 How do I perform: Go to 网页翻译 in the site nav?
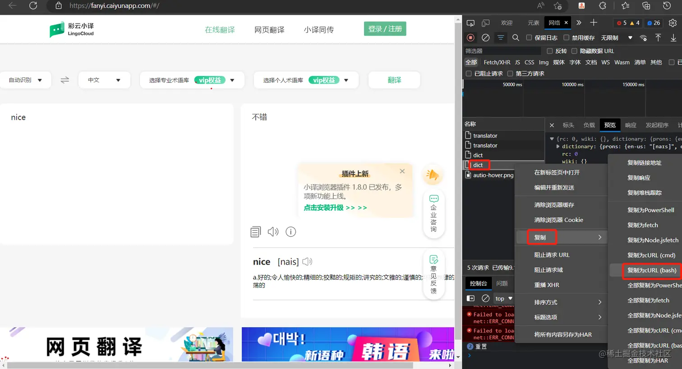pos(269,30)
